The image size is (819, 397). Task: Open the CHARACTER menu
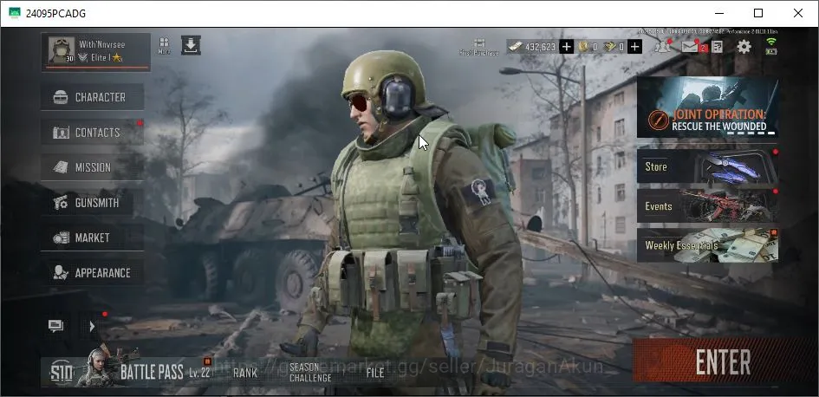pos(93,97)
